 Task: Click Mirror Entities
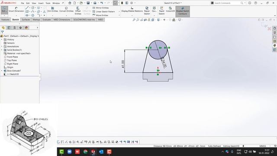(x=100, y=8)
